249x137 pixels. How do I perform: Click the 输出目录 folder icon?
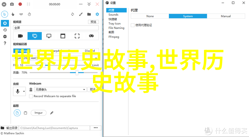pos(3,128)
